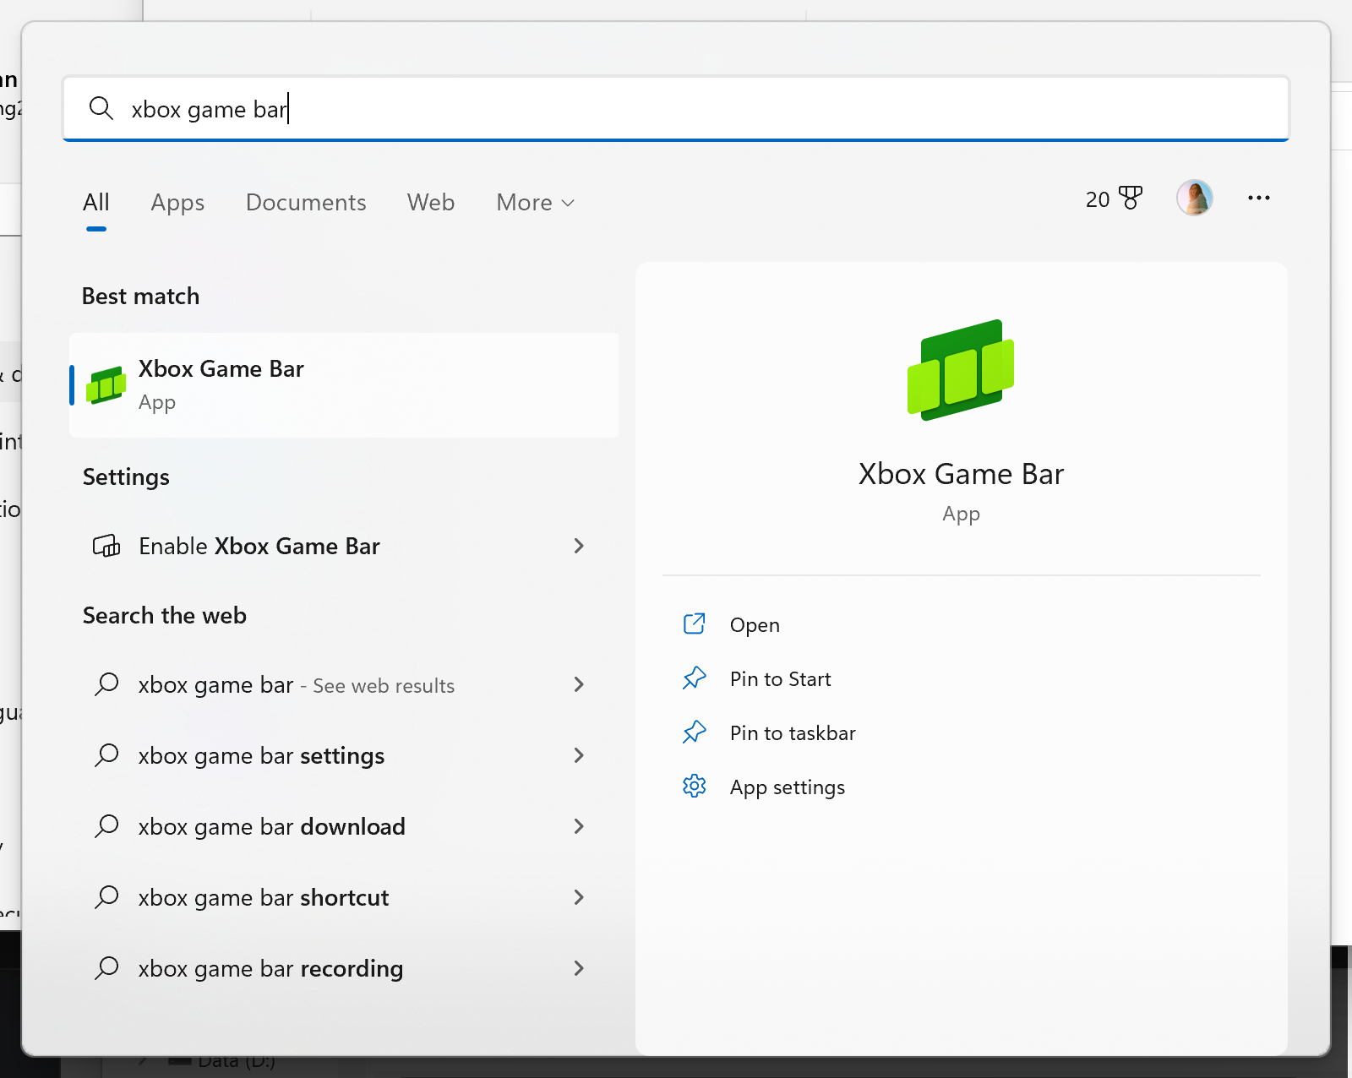Select the 'xbox game bar shortcut' web suggestion
The height and width of the screenshot is (1078, 1352).
344,897
